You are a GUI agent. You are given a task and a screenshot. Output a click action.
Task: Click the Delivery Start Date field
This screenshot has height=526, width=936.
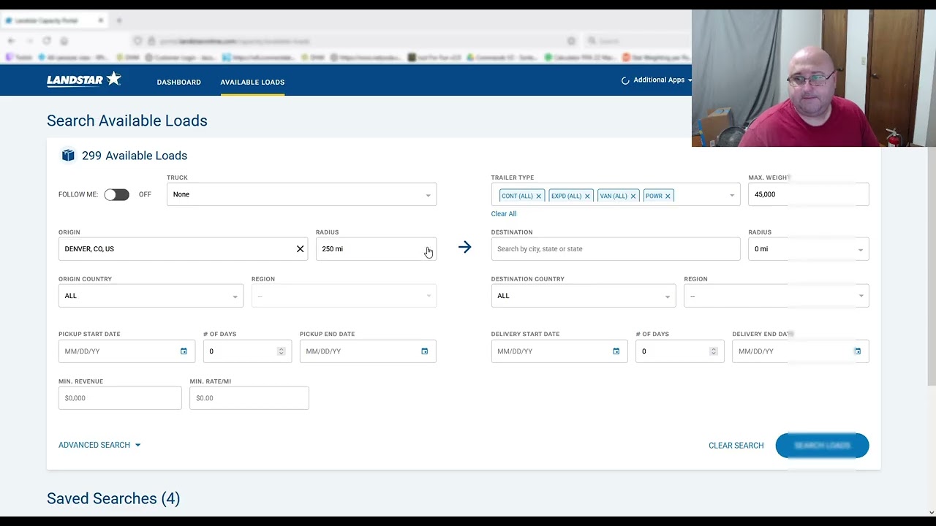(x=559, y=351)
